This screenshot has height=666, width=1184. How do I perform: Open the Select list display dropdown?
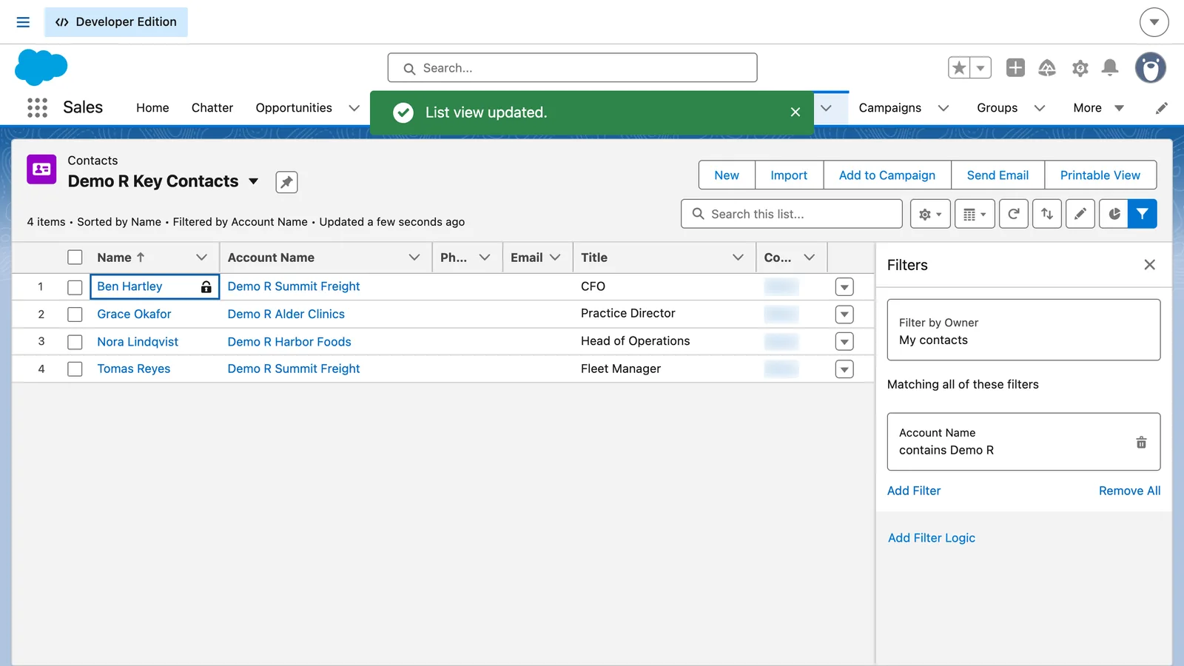pyautogui.click(x=975, y=214)
